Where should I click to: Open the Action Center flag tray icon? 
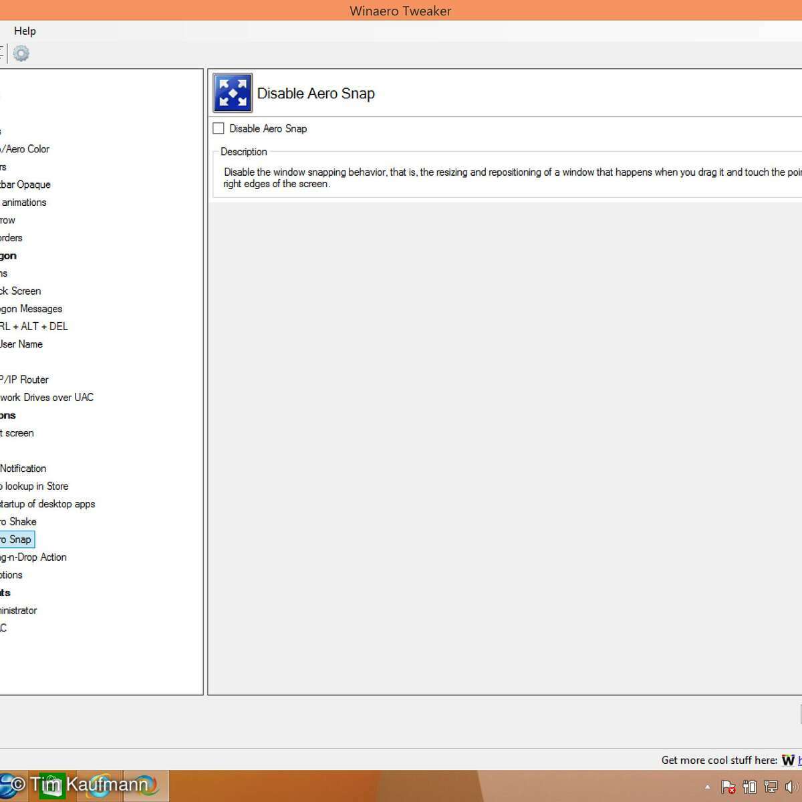tap(728, 787)
